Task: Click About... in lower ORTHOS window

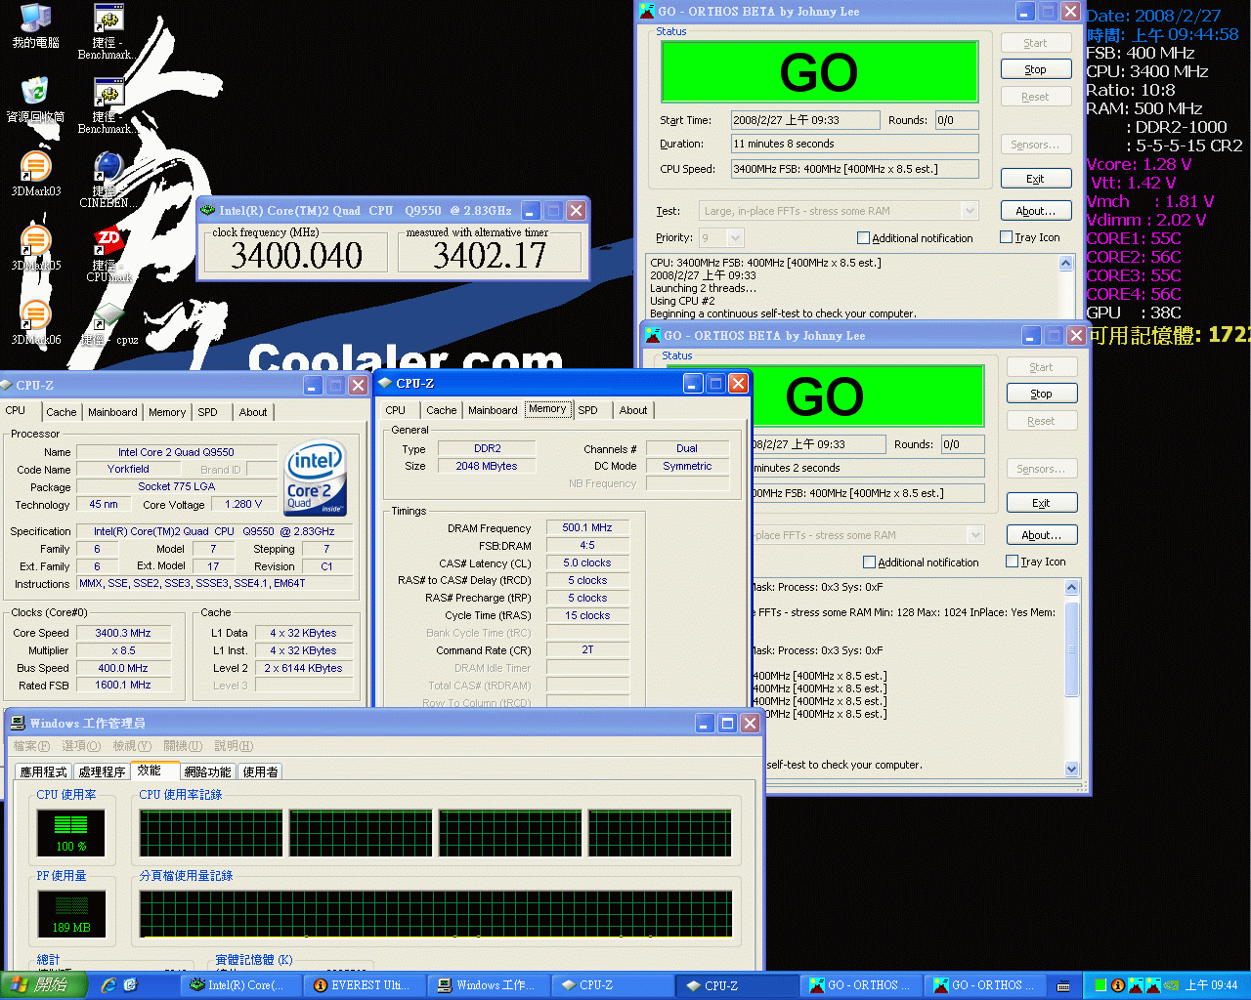Action: (x=1042, y=535)
